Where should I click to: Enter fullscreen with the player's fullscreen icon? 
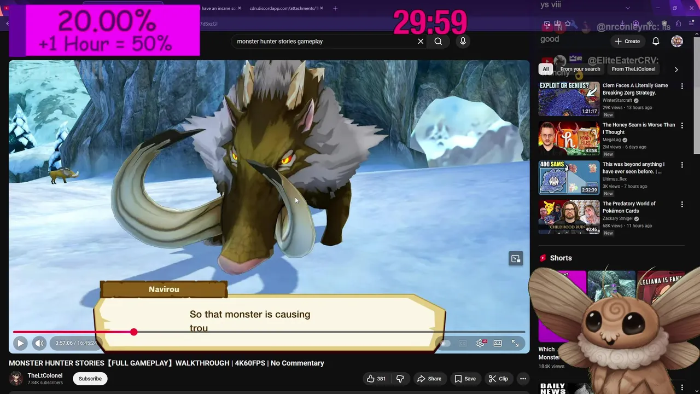[515, 343]
